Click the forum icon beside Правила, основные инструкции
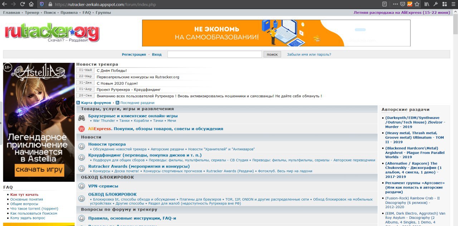 point(82,218)
